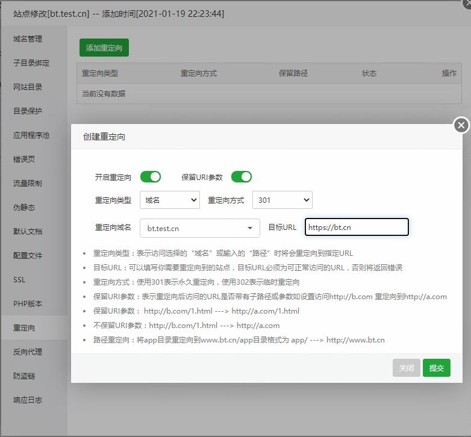Click the 保留路径 column header
Viewport: 471px width, 437px height.
pos(293,73)
